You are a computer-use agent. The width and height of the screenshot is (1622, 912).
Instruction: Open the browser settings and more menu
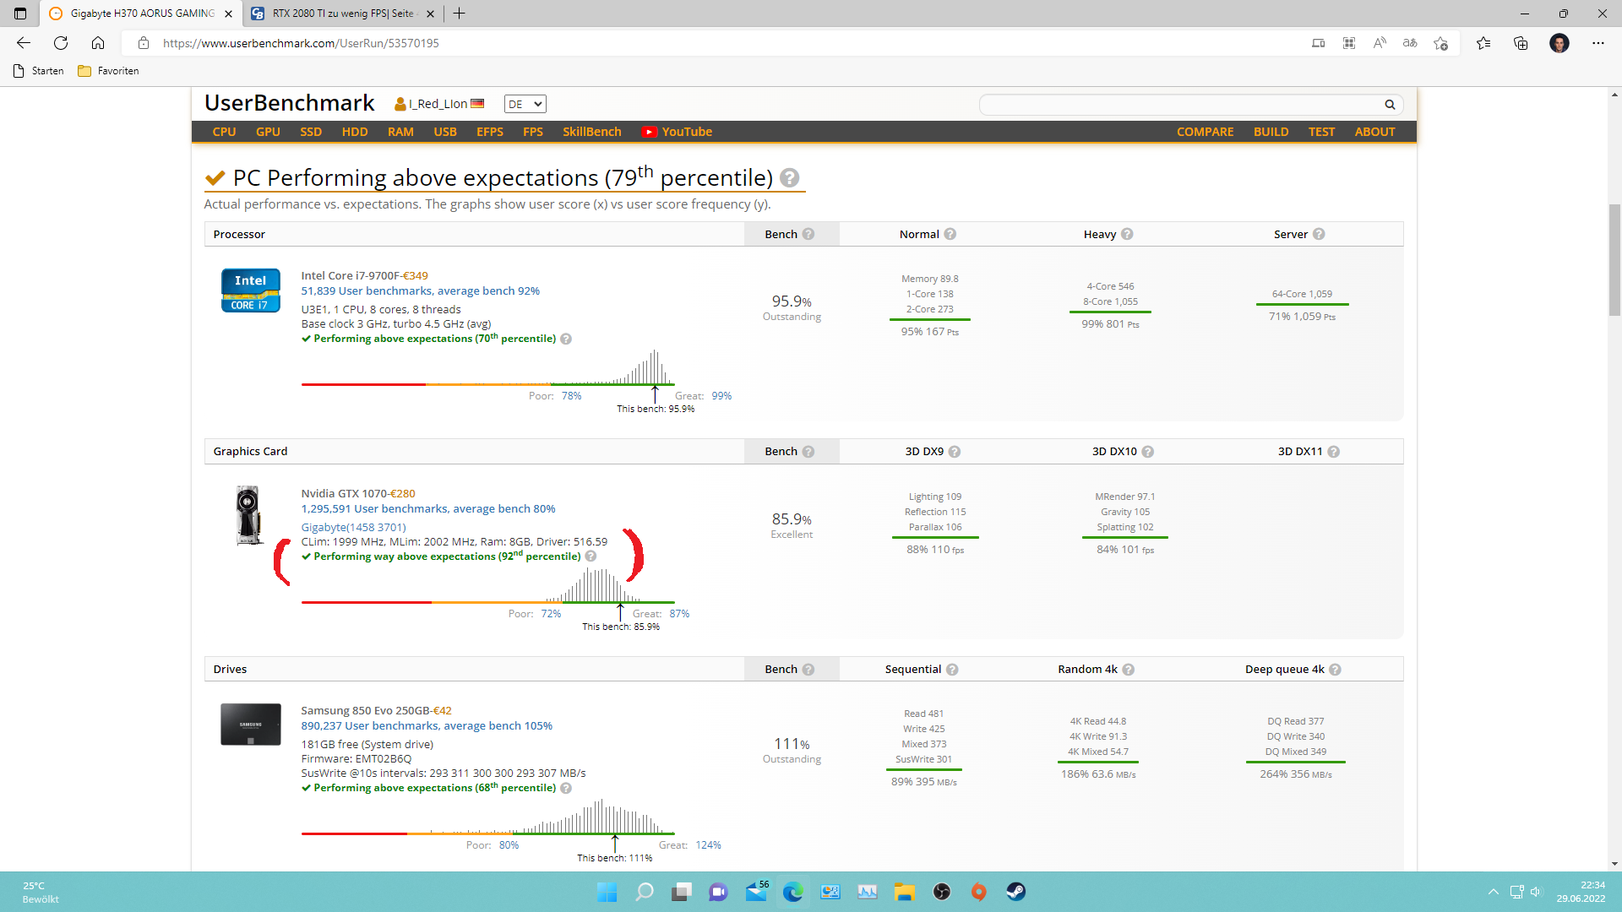1598,43
